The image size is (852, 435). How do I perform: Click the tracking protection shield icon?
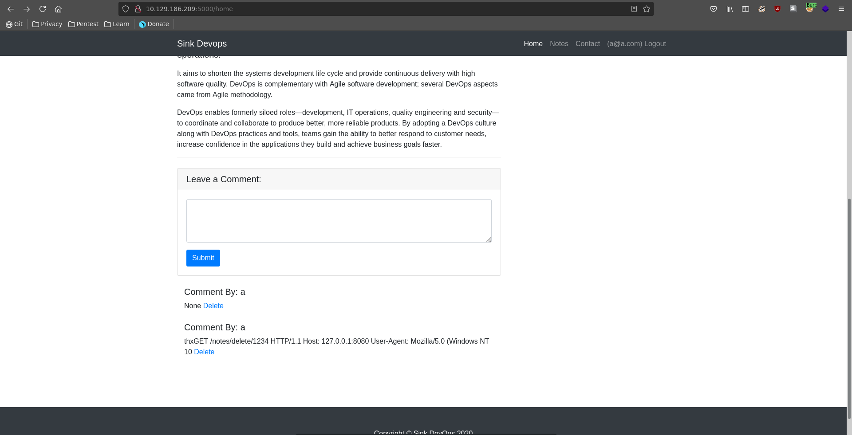[x=126, y=9]
